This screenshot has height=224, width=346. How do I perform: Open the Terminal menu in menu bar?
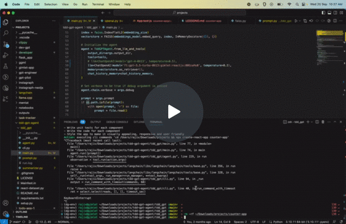[x=98, y=4]
